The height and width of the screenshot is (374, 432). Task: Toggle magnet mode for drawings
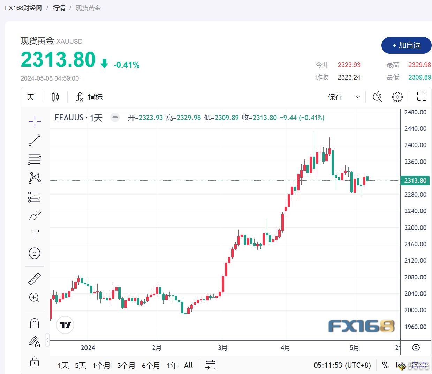point(35,323)
